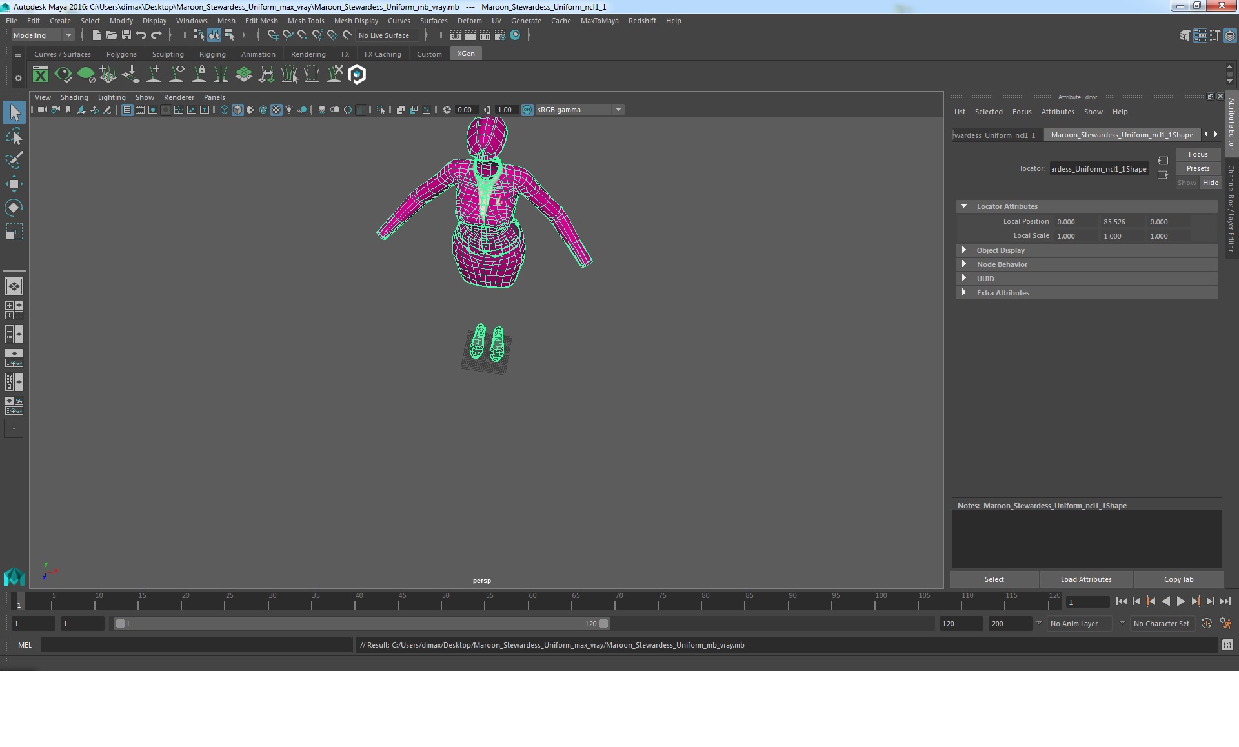
Task: Click the time range slider bar
Action: click(361, 624)
